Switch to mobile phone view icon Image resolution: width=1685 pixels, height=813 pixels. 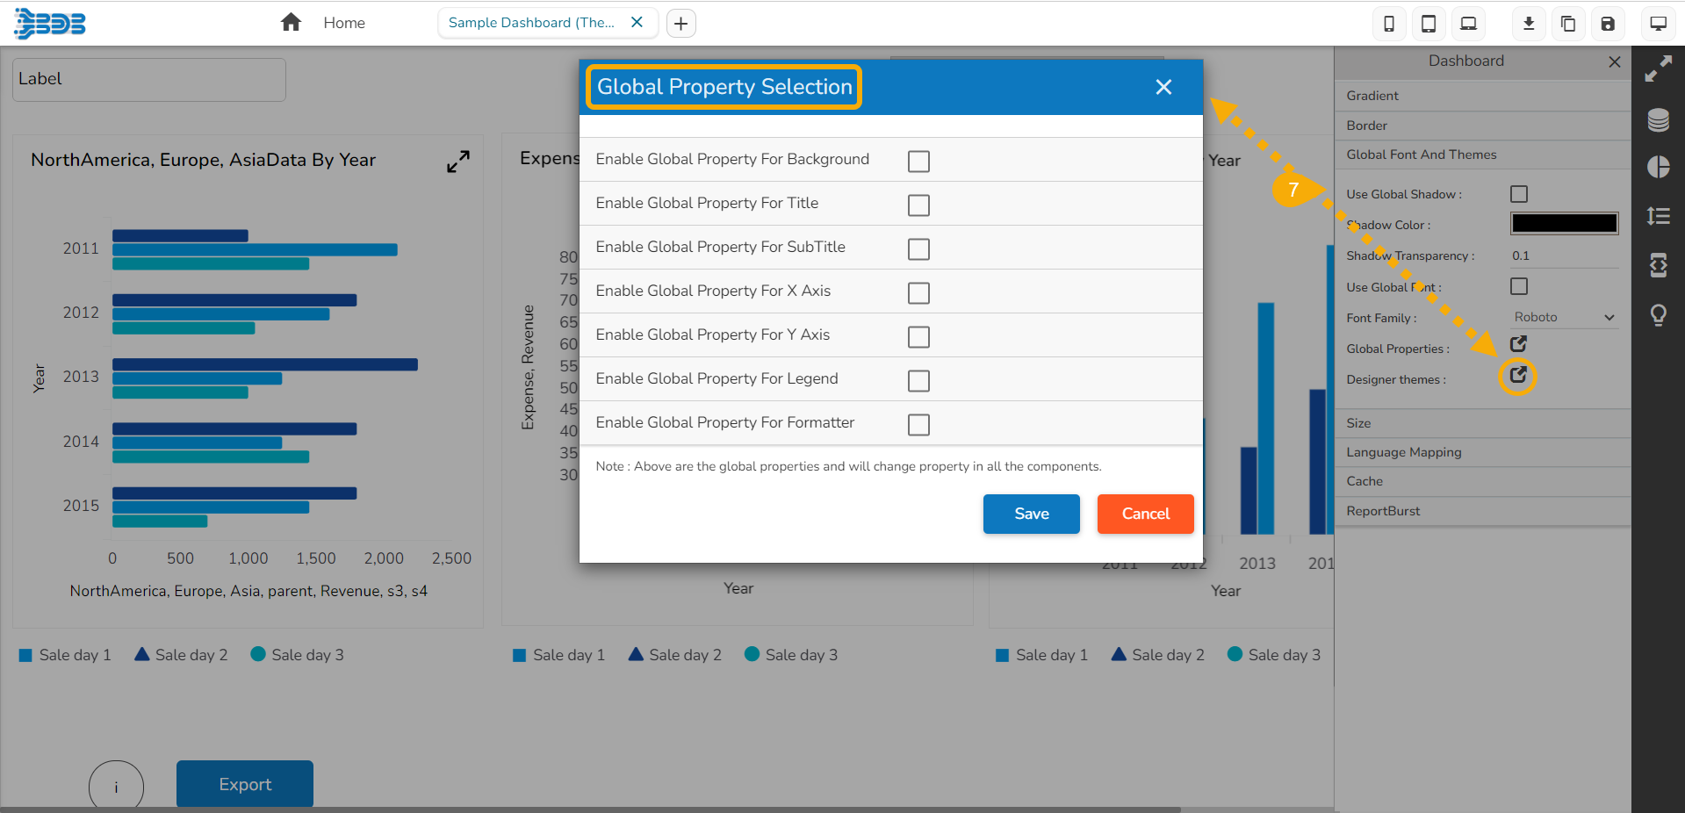pos(1389,24)
